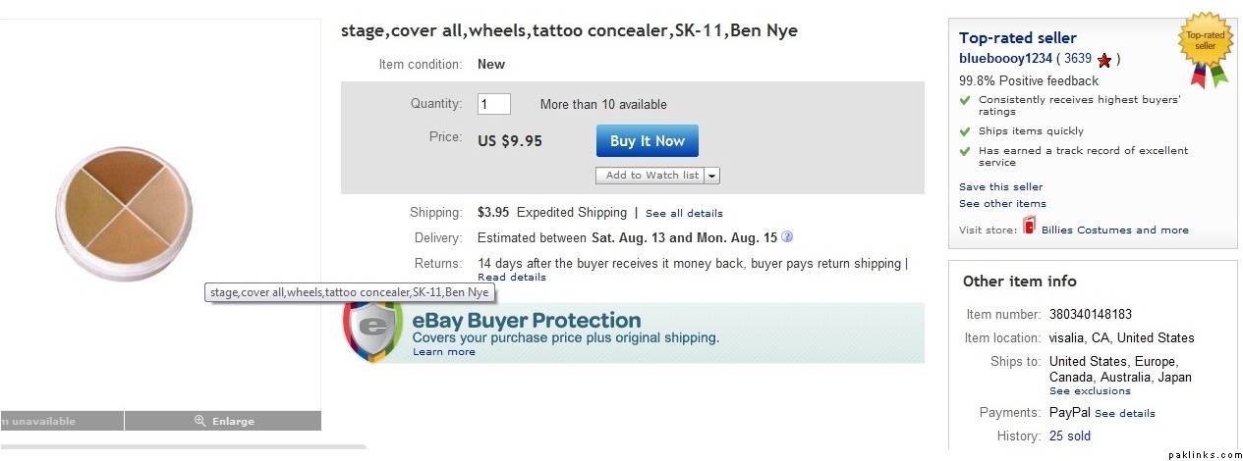This screenshot has height=461, width=1243.
Task: Open PayPal See details link
Action: (x=1124, y=414)
